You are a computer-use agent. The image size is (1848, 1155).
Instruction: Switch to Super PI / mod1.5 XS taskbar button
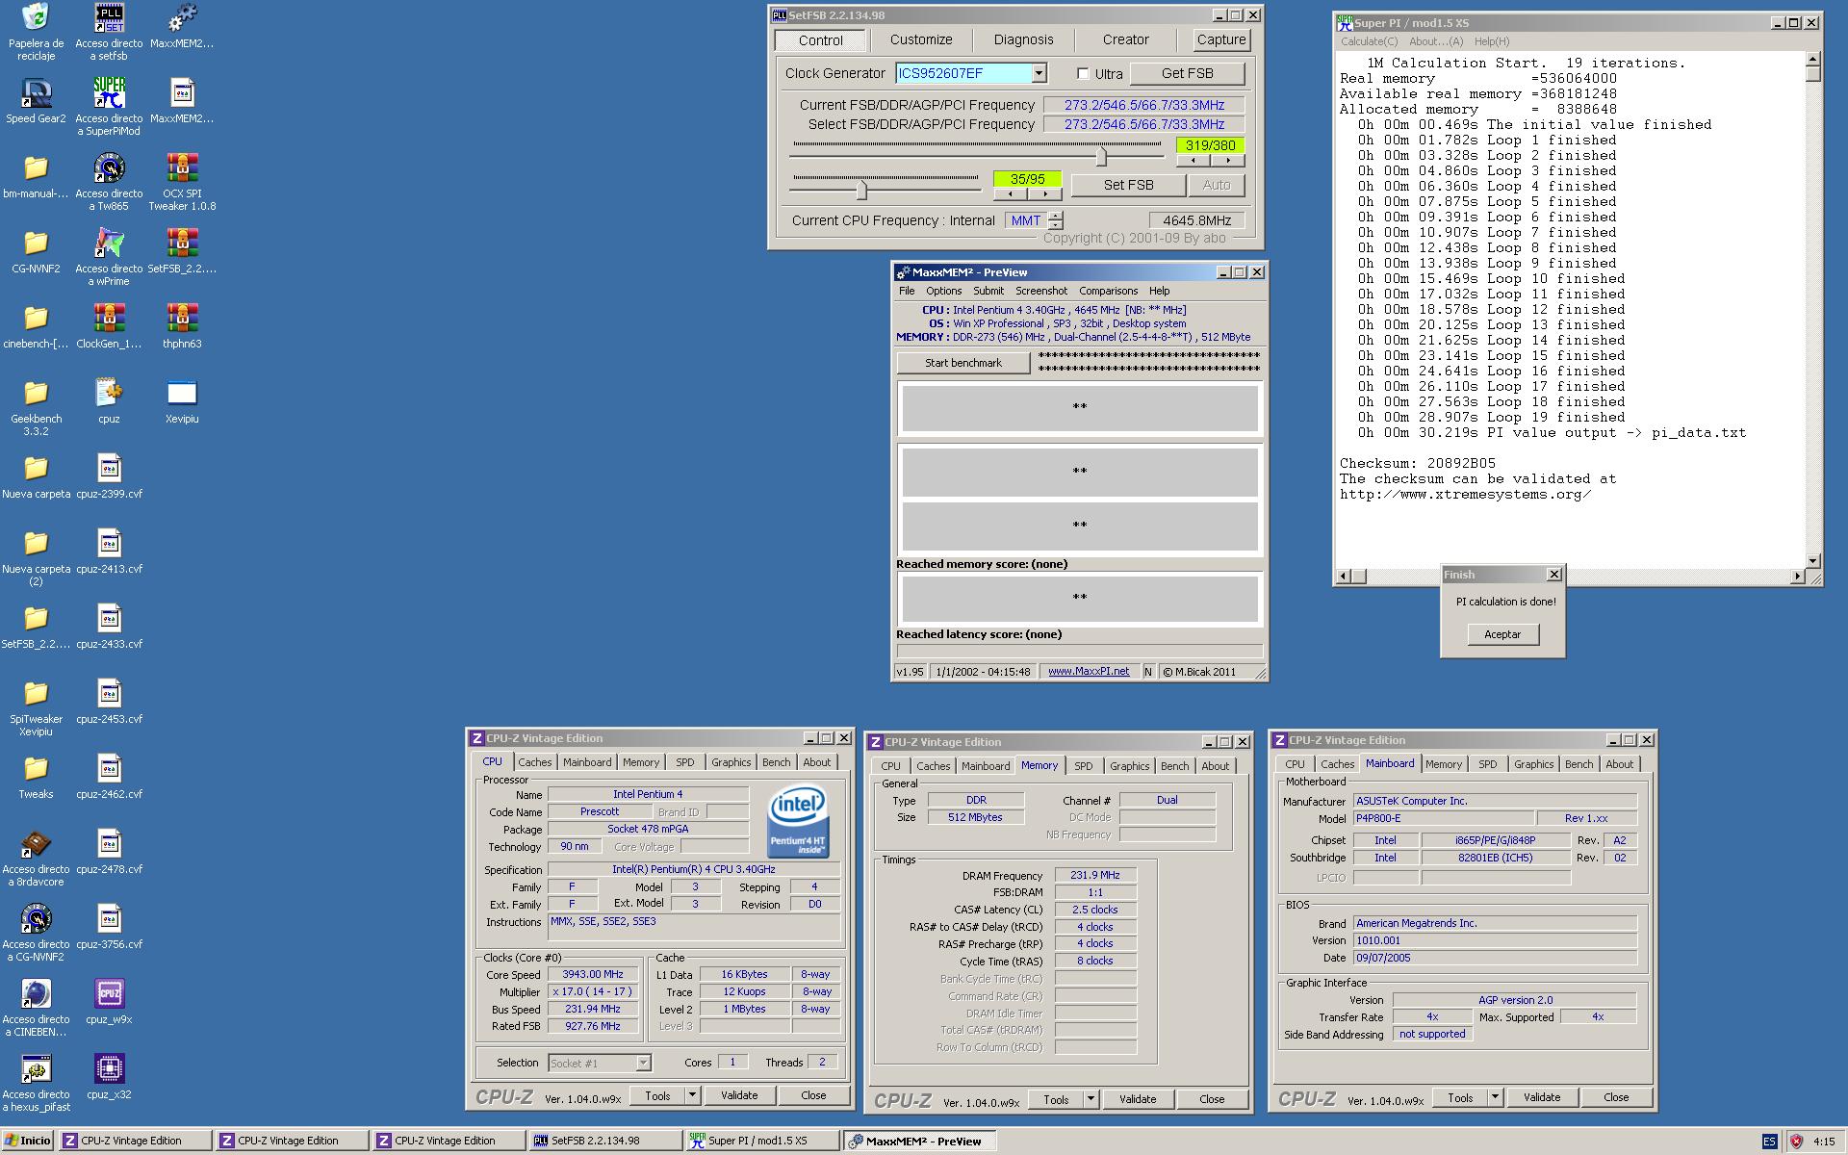[x=760, y=1141]
